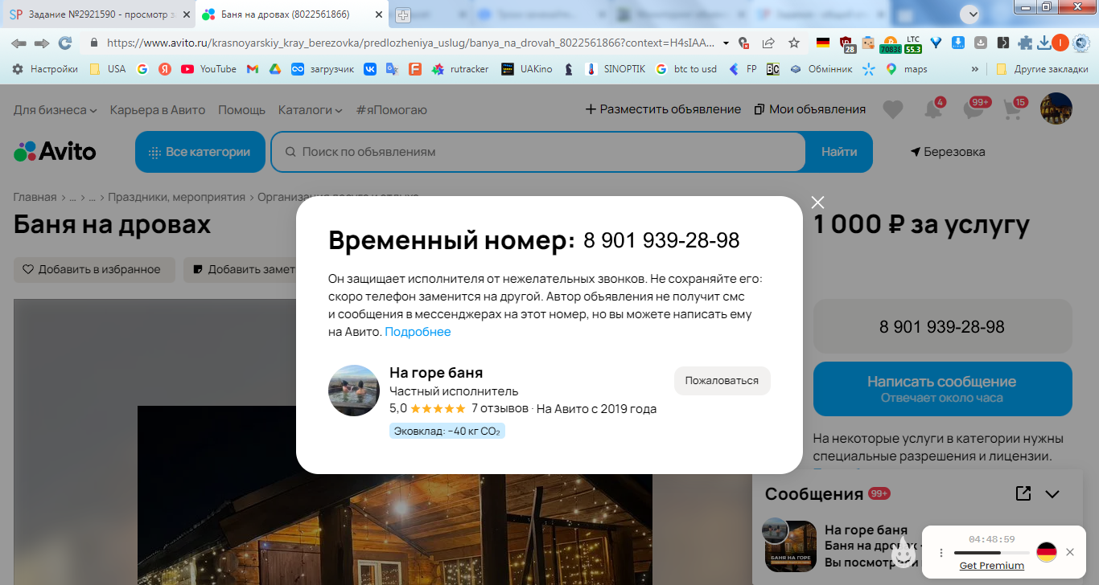Open the Google Drive bookmark icon
The width and height of the screenshot is (1099, 585).
point(274,69)
